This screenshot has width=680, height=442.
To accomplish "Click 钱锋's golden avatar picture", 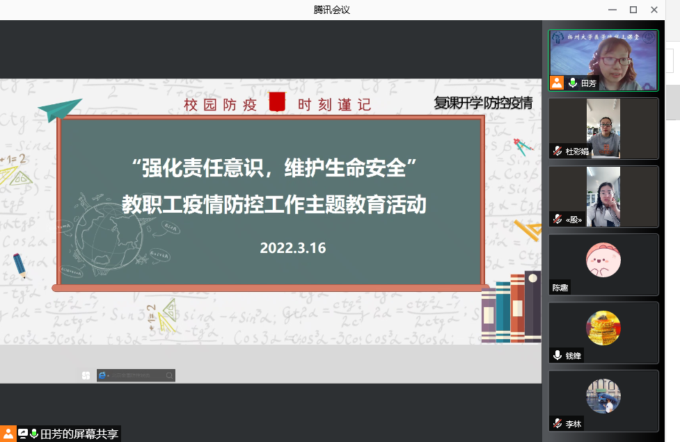I will coord(603,328).
